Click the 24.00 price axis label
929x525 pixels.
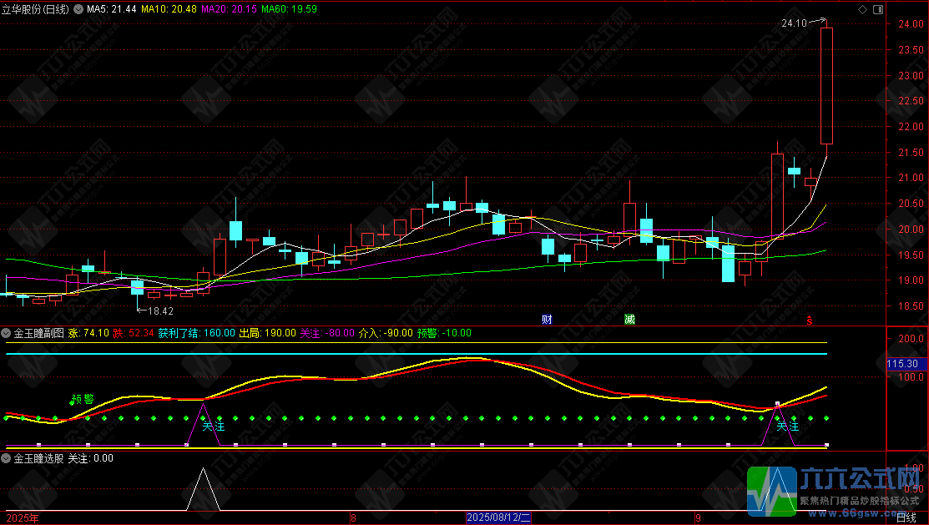[x=911, y=24]
